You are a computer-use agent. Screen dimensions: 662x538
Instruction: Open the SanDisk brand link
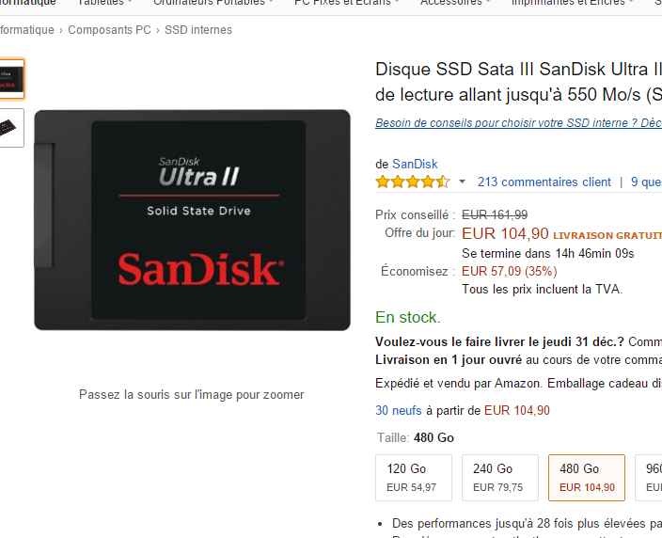pyautogui.click(x=415, y=164)
